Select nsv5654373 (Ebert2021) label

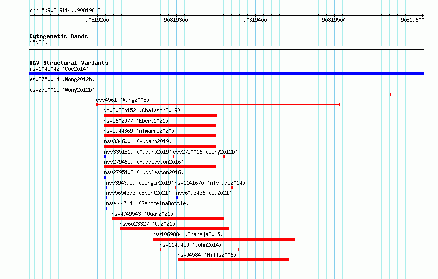(138, 193)
